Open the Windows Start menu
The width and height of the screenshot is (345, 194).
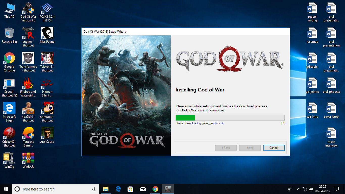[6, 189]
